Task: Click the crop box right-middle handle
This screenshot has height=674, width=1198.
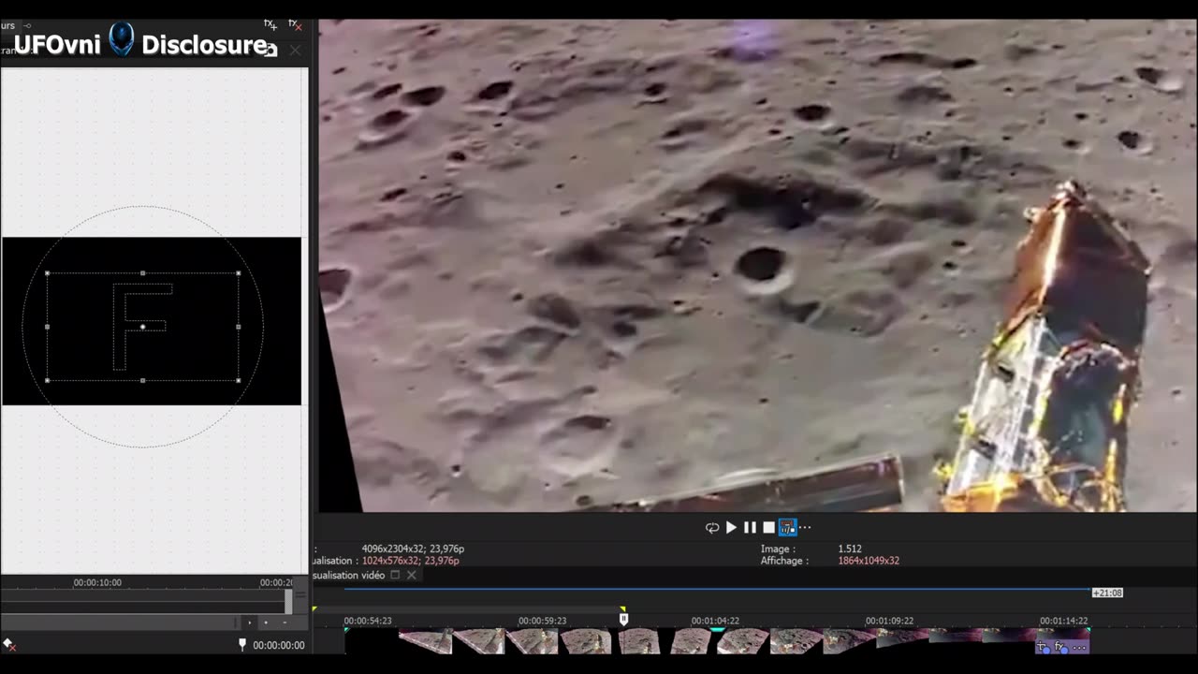Action: coord(239,327)
